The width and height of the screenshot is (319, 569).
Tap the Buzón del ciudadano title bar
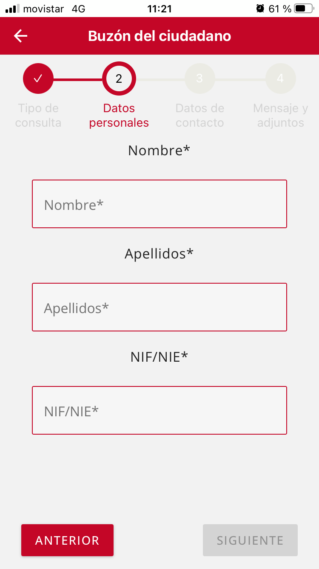click(x=159, y=36)
